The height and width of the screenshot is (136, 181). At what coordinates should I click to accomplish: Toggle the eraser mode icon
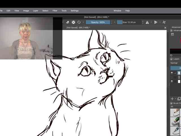[x=68, y=22]
